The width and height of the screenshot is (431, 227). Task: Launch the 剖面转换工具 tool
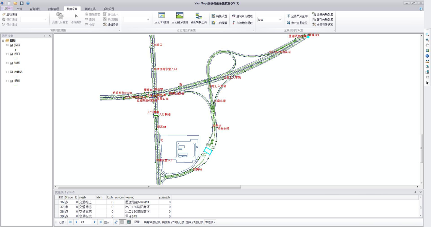point(199,18)
